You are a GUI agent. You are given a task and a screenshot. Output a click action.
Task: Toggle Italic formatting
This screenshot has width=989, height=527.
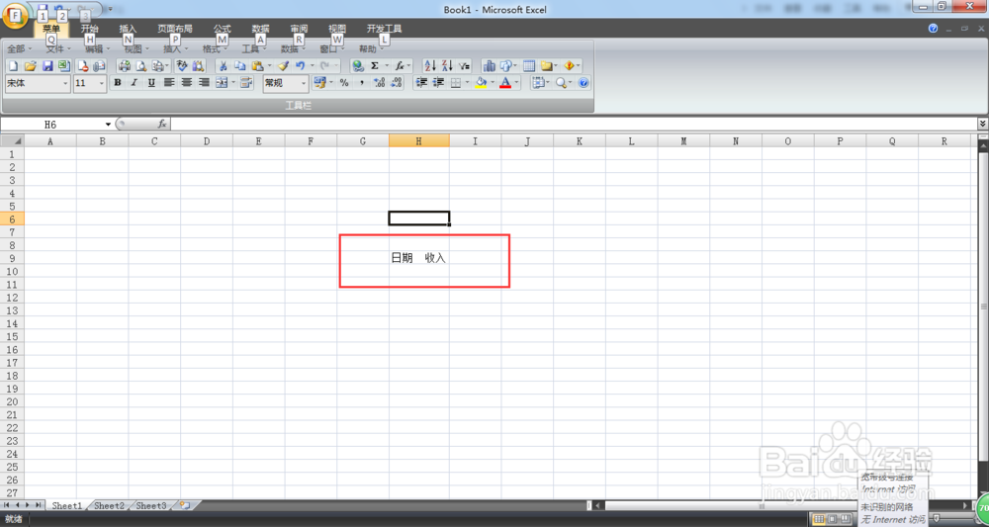[x=135, y=83]
